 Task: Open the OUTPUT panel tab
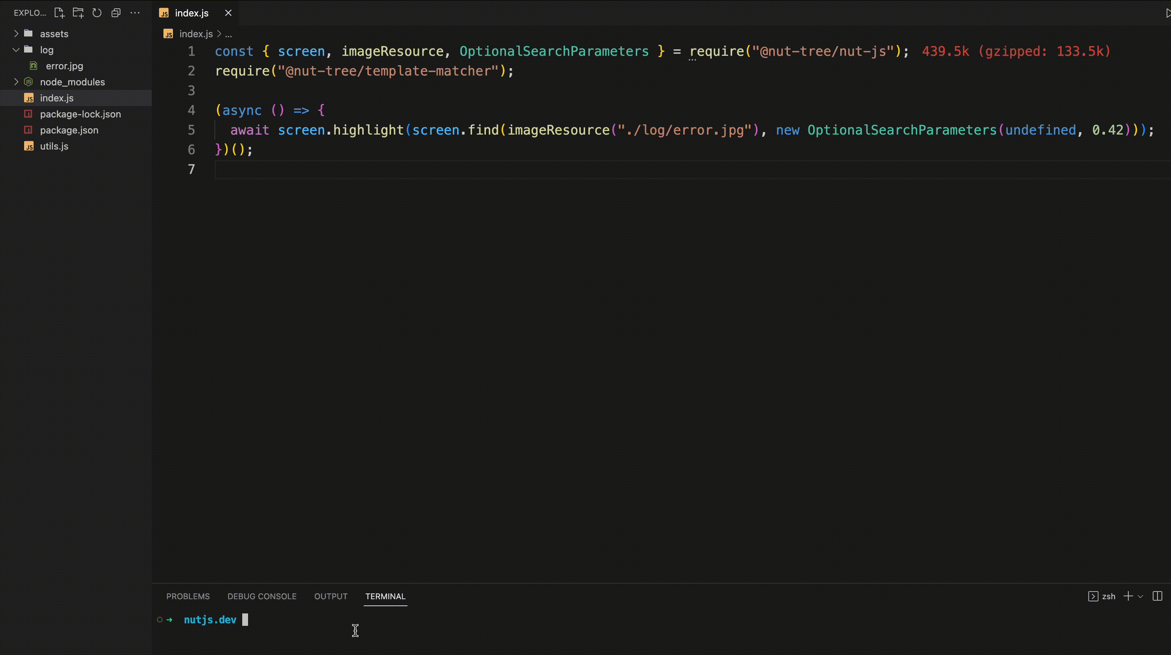[331, 596]
